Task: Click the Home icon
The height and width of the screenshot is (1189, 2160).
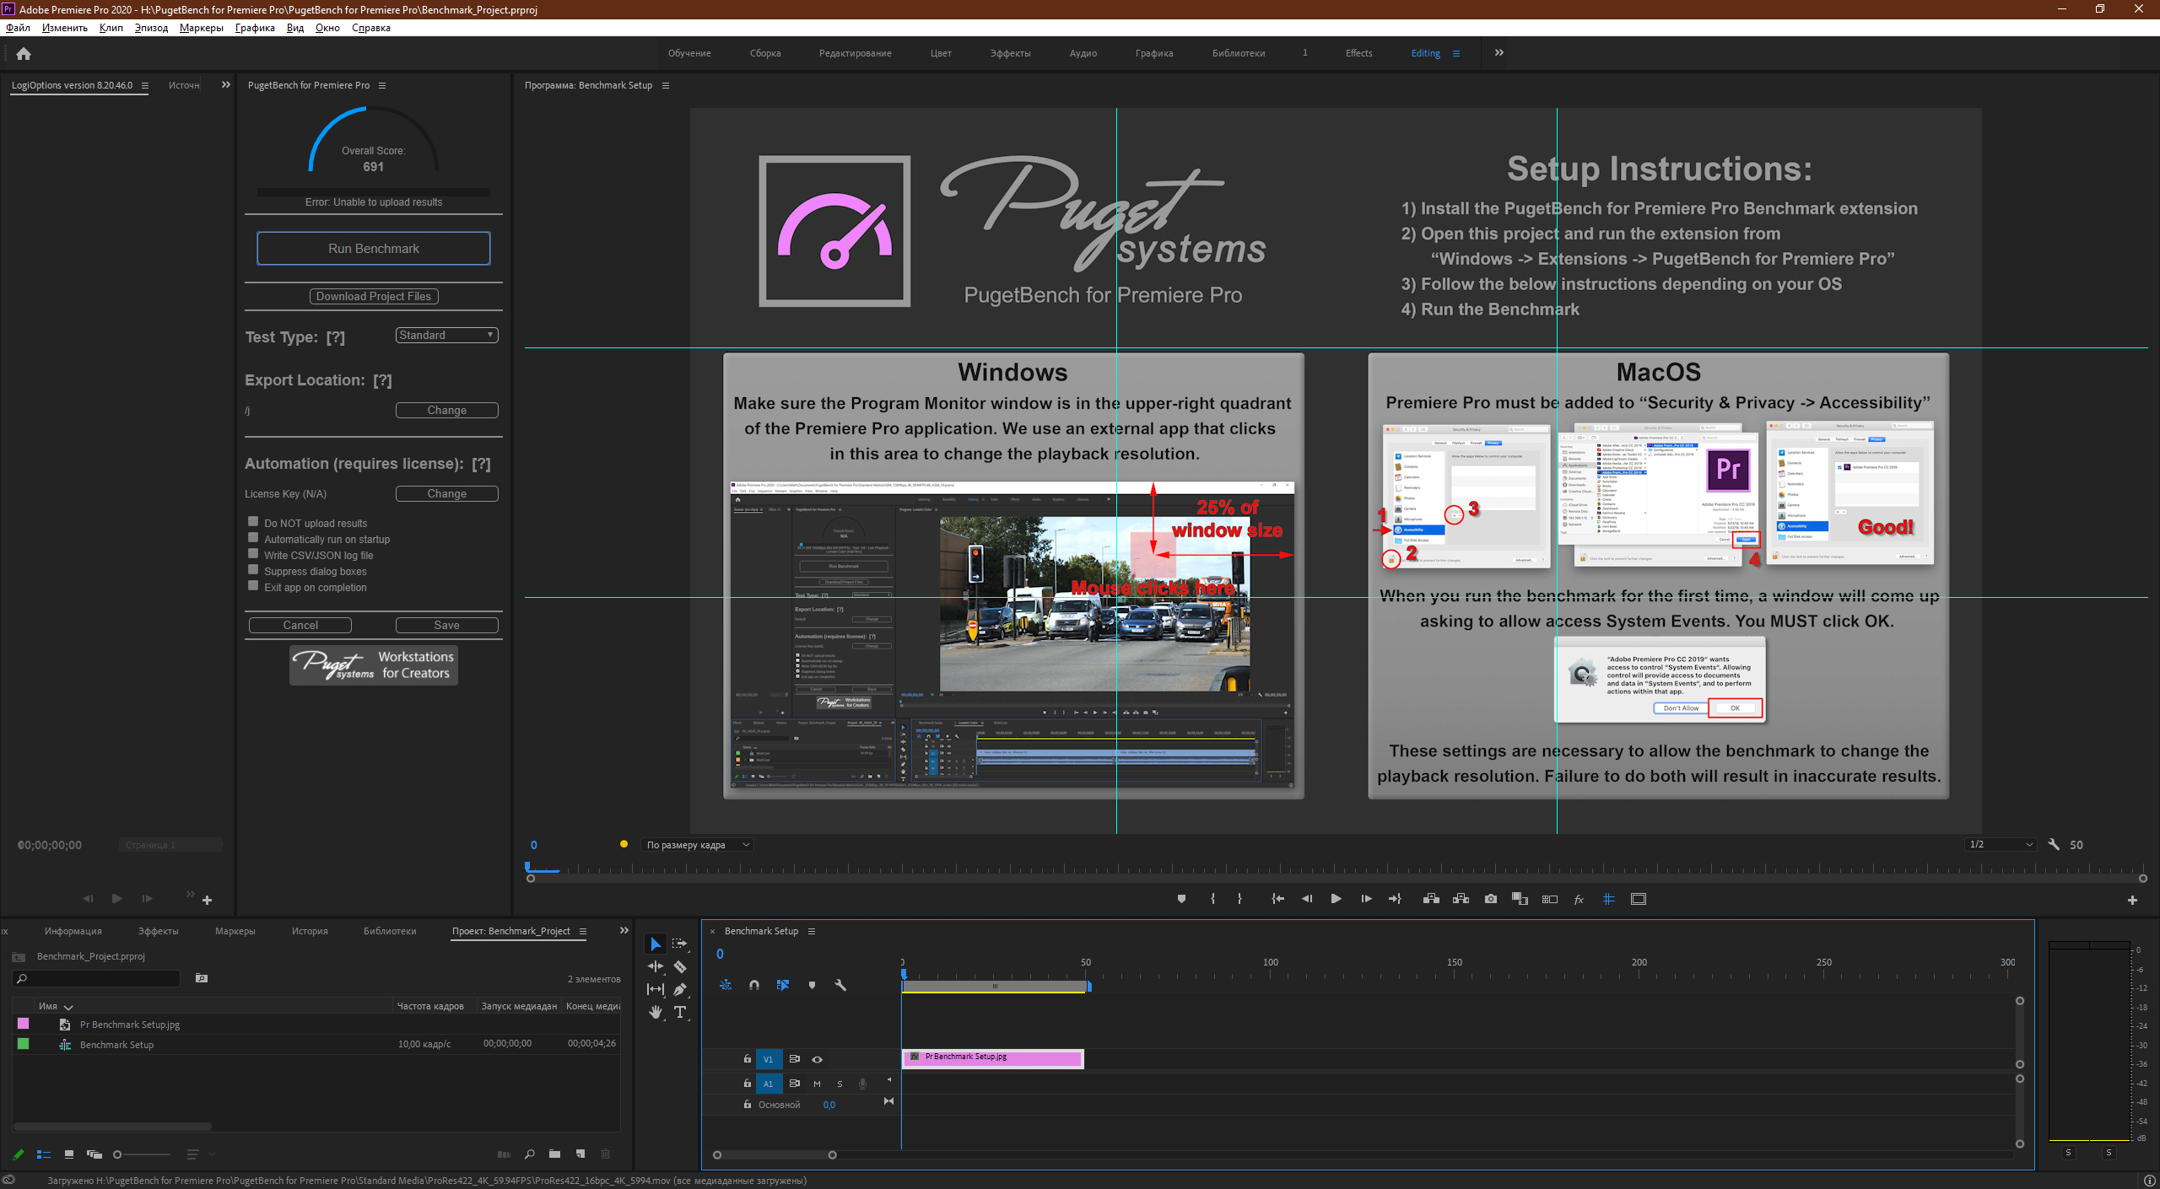Action: [24, 54]
